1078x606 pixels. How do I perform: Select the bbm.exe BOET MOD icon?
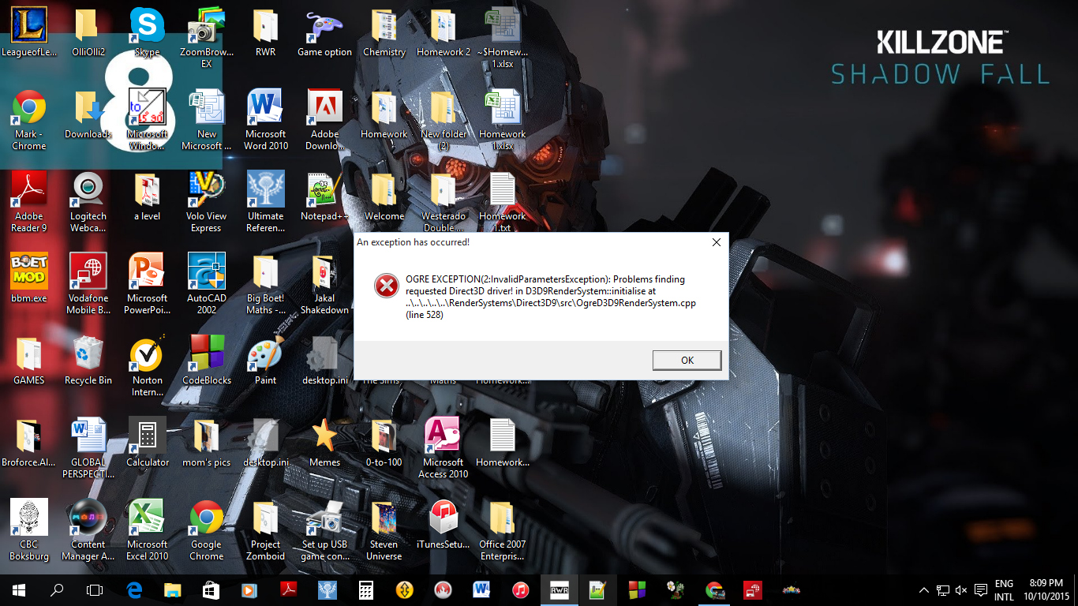point(29,279)
